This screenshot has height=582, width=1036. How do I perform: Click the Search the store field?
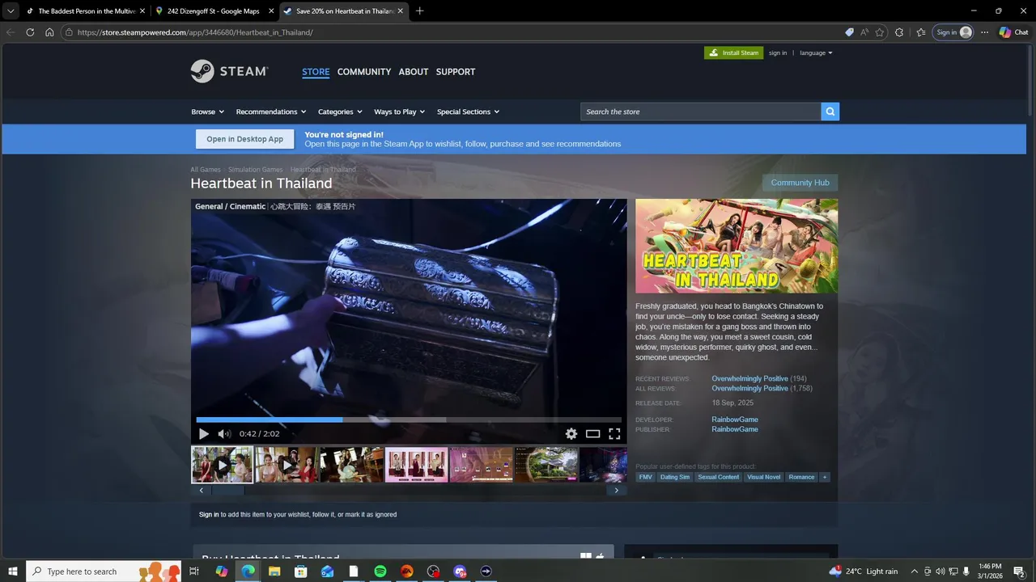tap(701, 112)
